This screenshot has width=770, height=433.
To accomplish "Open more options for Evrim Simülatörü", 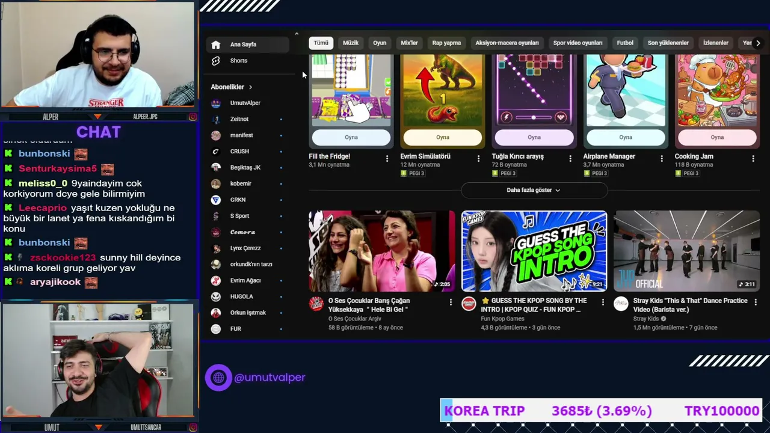I will tap(478, 158).
